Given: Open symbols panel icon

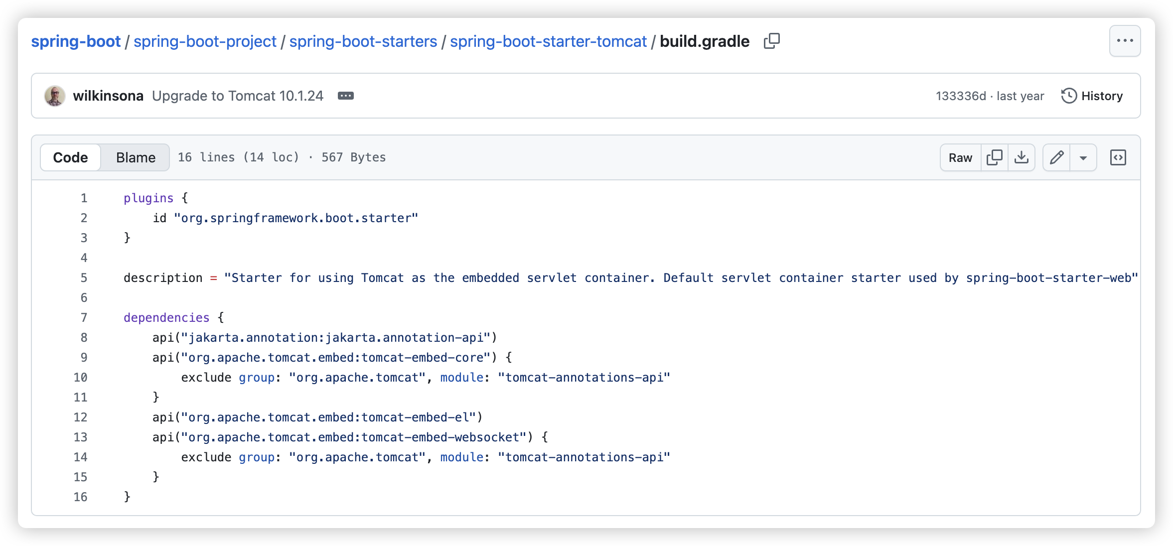Looking at the screenshot, I should coord(1118,157).
